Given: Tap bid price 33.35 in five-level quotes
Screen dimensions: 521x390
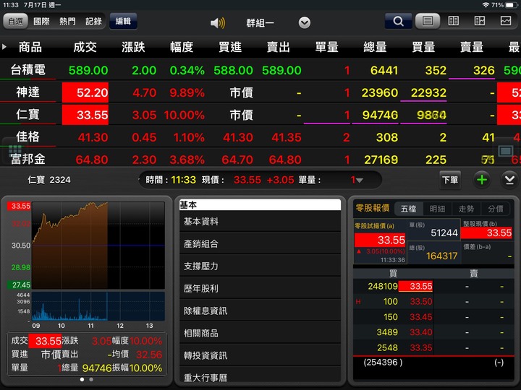Looking at the screenshot, I should (x=421, y=347).
